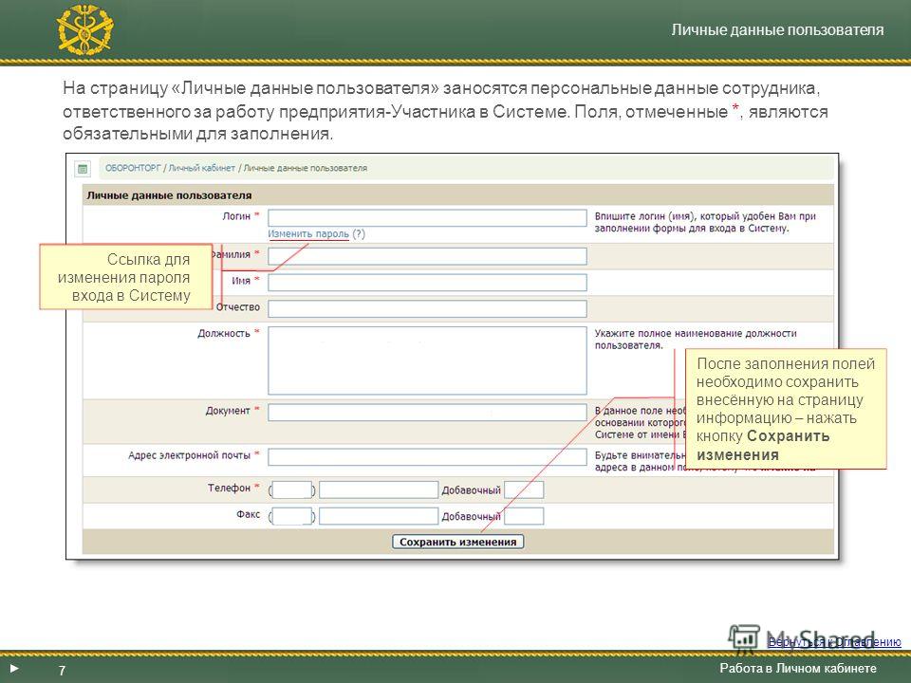Go to Личный кабинет via the breadcrumb
This screenshot has width=911, height=683.
coord(201,168)
